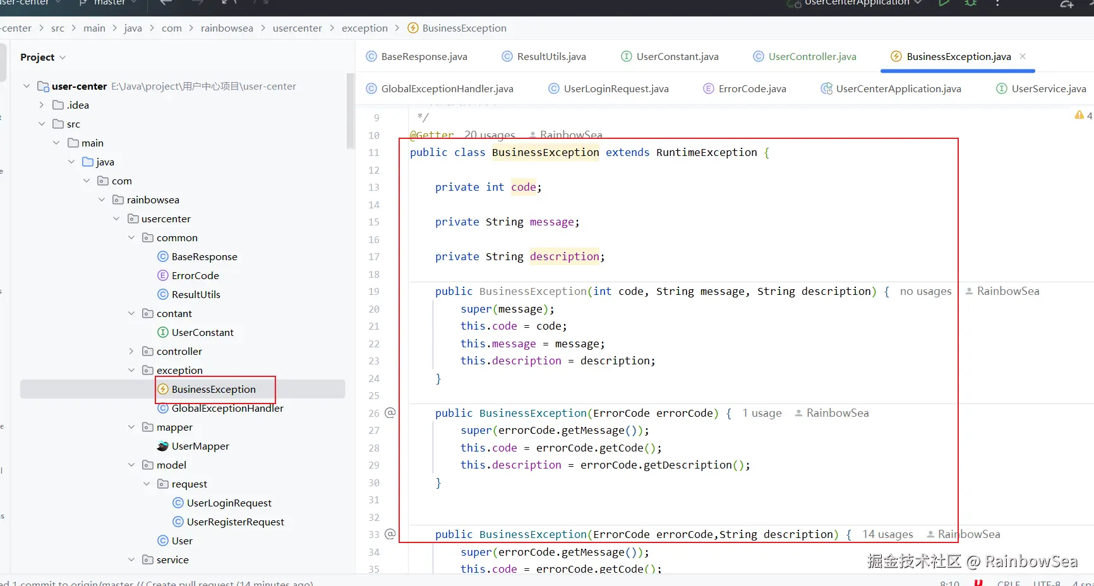Click the gutter icon on line 26
The height and width of the screenshot is (586, 1094).
pos(390,413)
